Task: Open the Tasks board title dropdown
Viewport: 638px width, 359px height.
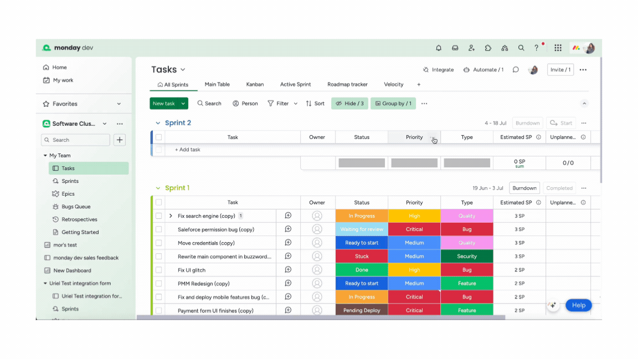Action: click(x=183, y=70)
